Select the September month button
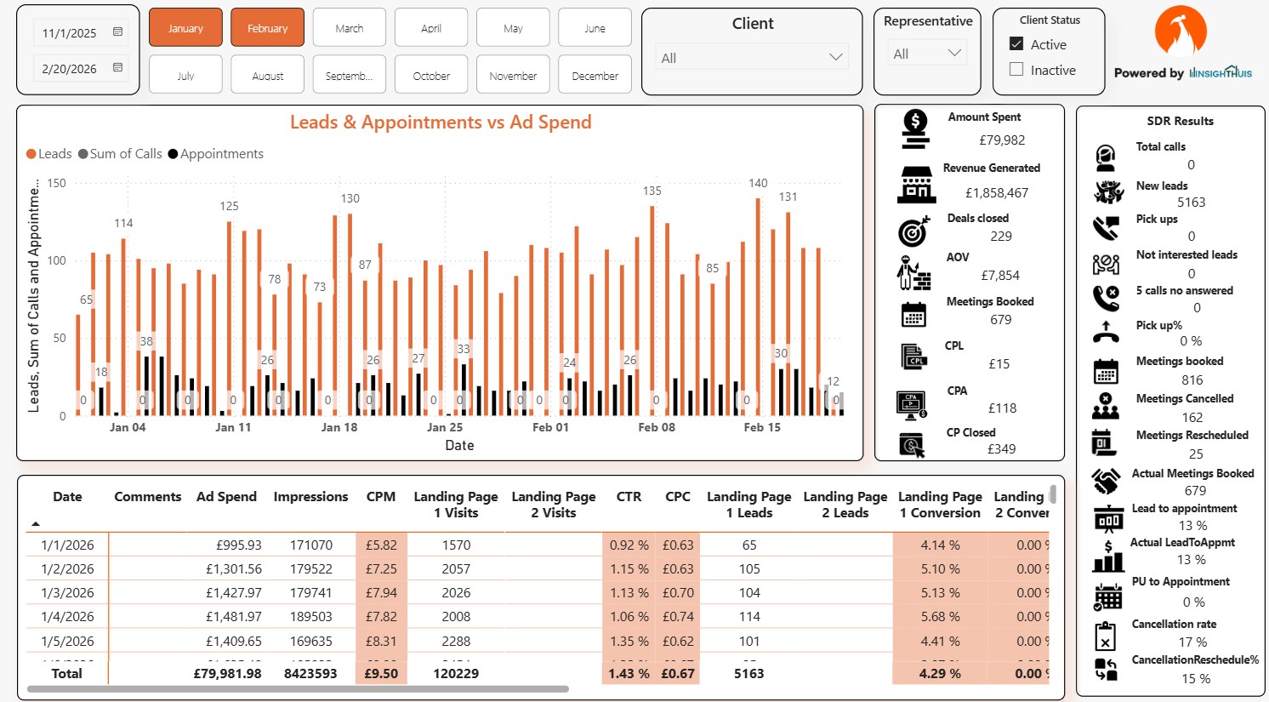Screen dimensions: 1269x702 (x=349, y=74)
